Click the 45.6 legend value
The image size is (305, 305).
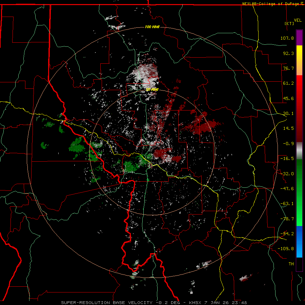[x=288, y=98]
